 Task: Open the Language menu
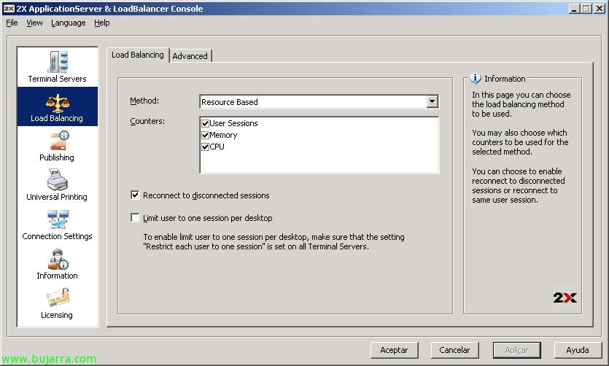[x=69, y=23]
